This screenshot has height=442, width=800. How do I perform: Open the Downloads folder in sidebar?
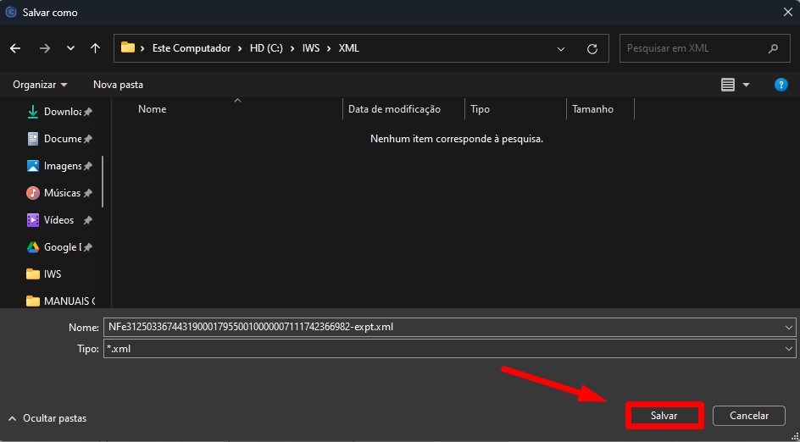pyautogui.click(x=61, y=112)
